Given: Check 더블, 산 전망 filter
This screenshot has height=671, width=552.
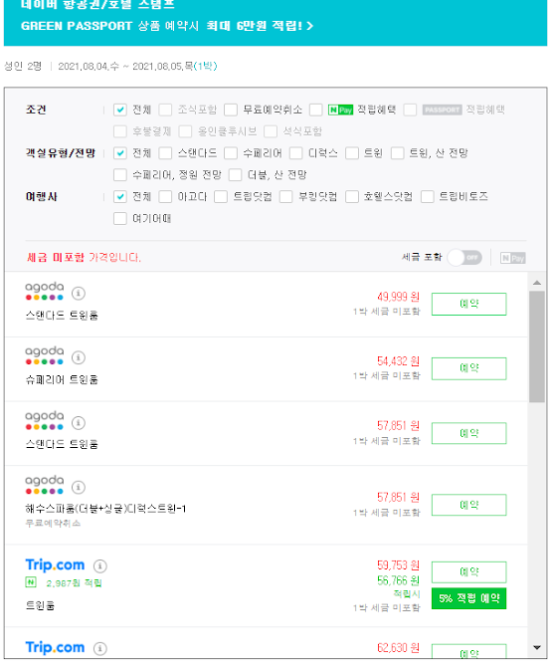Looking at the screenshot, I should [235, 174].
